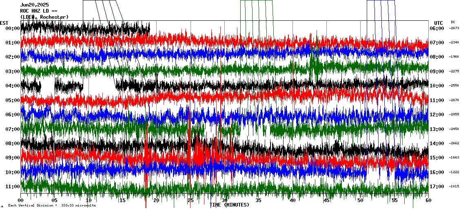Viewport: 461px width, 211px height.
Task: Select the DC column header
Action: coord(453,22)
